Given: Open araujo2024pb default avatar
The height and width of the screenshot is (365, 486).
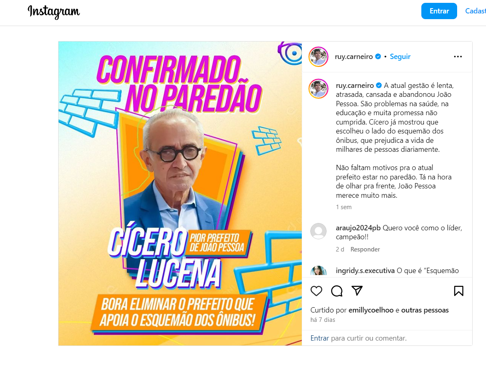Looking at the screenshot, I should [x=318, y=231].
